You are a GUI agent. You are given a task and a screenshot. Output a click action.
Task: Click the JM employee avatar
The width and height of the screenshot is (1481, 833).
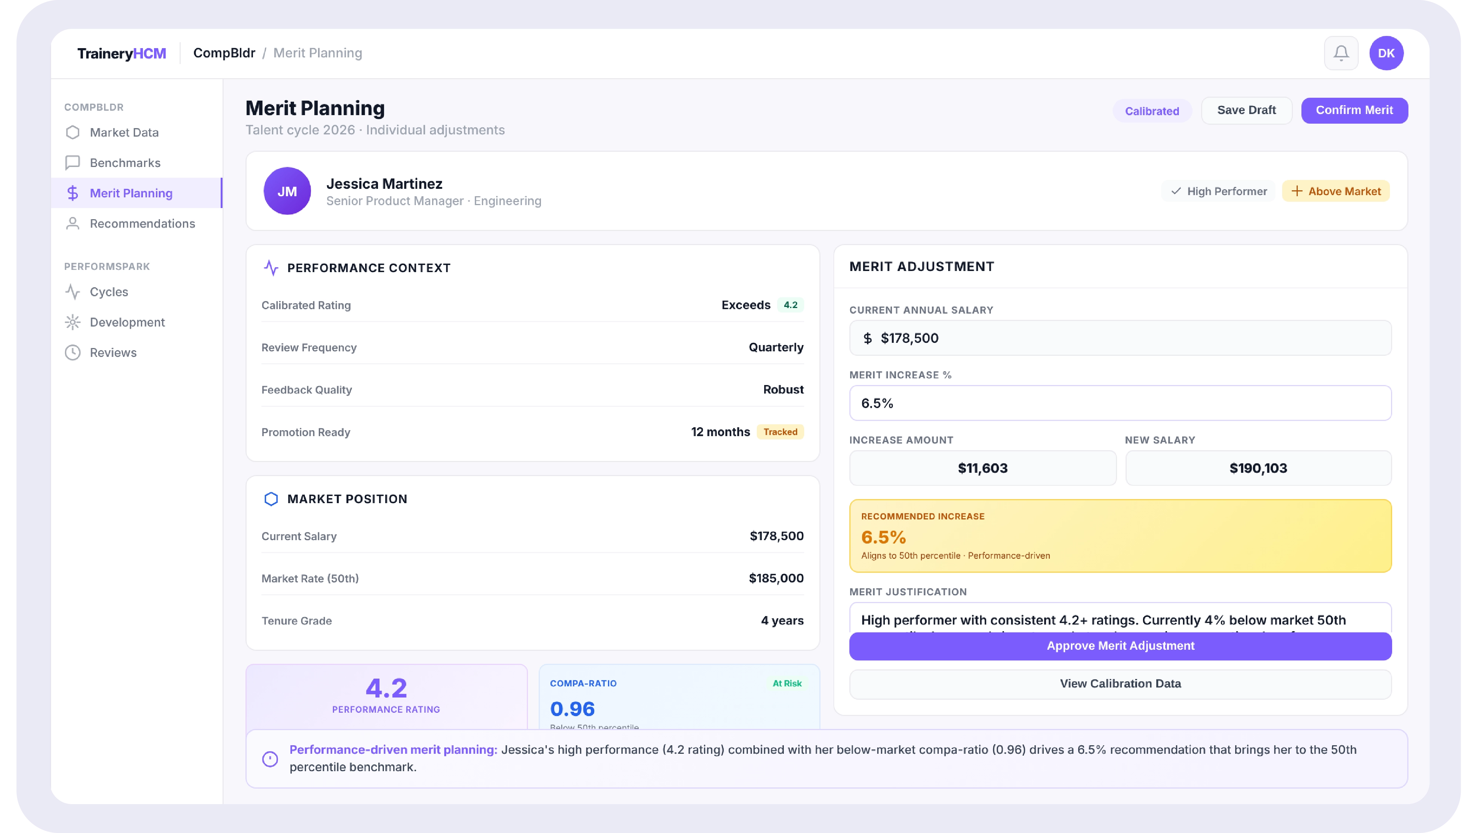[x=287, y=191]
